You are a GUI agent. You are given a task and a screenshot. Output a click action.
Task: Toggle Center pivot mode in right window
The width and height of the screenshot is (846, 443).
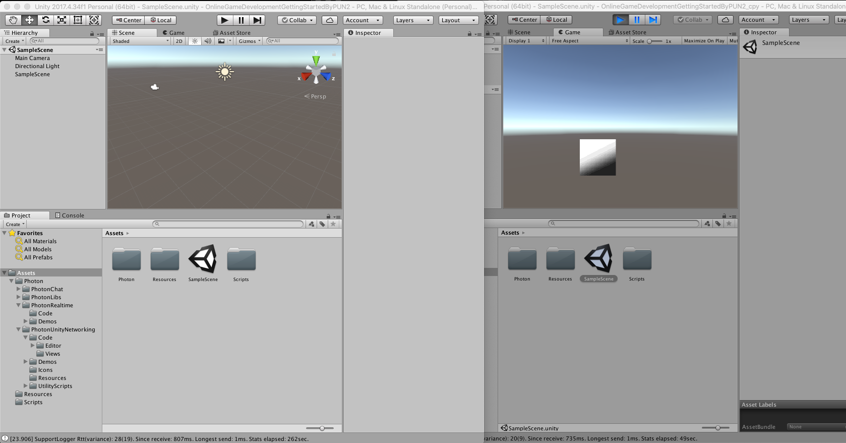pyautogui.click(x=524, y=20)
